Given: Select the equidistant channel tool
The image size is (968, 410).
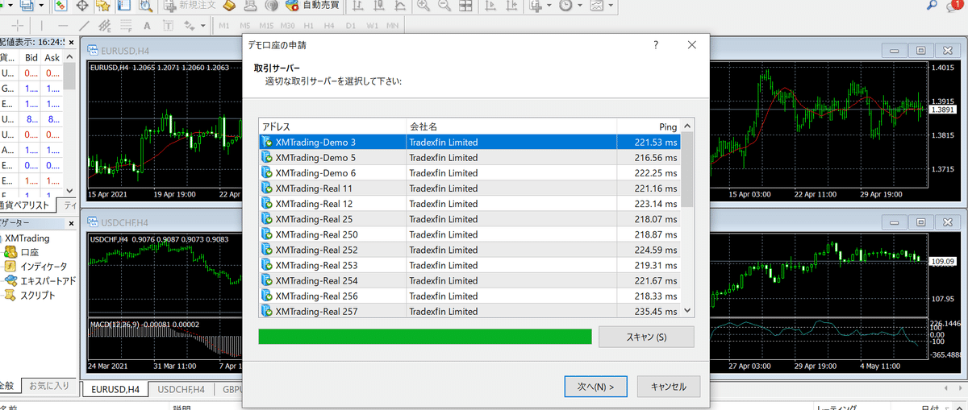Looking at the screenshot, I should (x=105, y=26).
